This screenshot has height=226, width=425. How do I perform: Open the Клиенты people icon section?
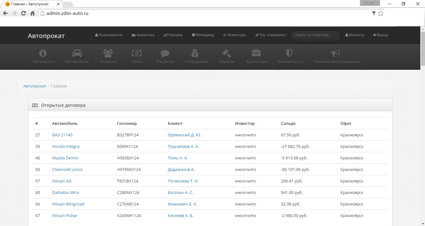coord(108,57)
